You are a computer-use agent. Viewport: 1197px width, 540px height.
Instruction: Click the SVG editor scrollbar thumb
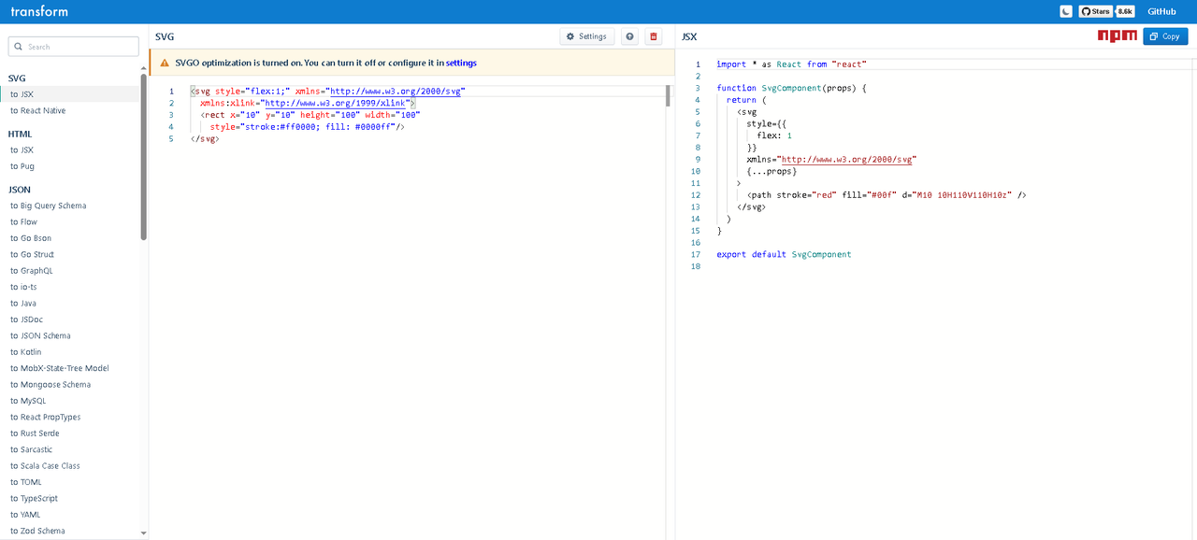668,95
